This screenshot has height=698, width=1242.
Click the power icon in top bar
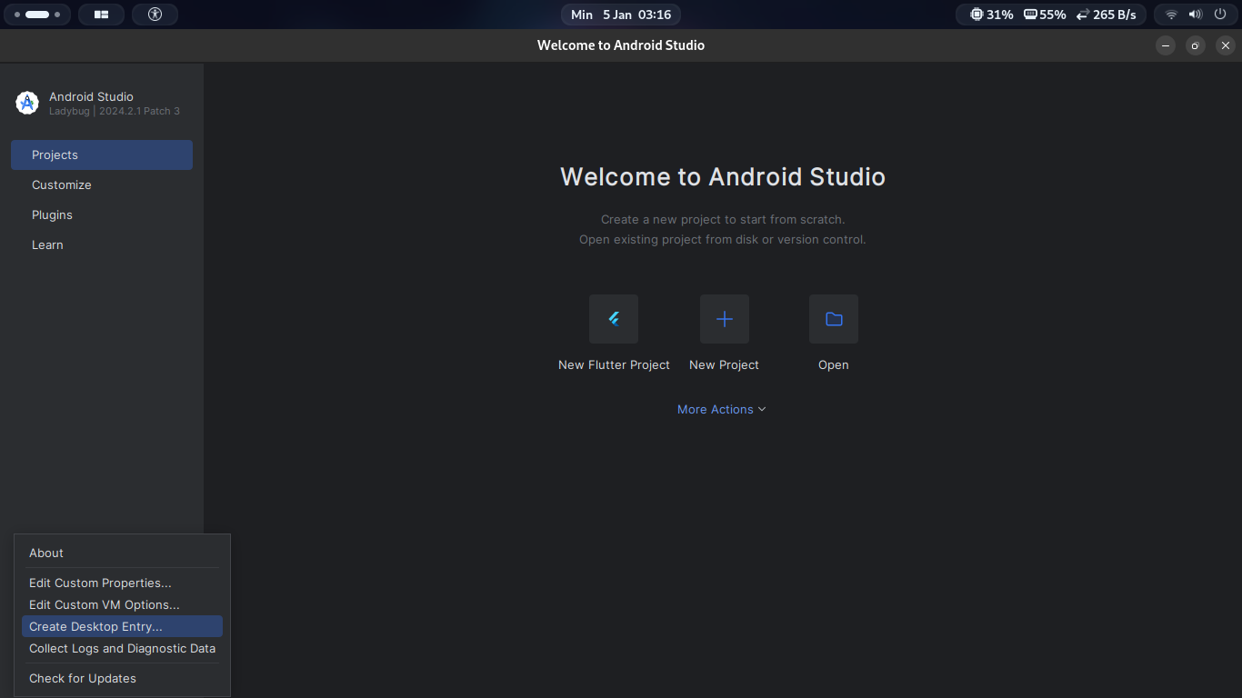[1219, 15]
